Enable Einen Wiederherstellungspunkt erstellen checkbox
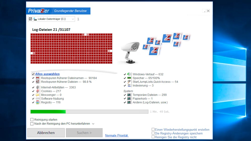Image resolution: width=251 pixels, height=141 pixels. pyautogui.click(x=153, y=129)
